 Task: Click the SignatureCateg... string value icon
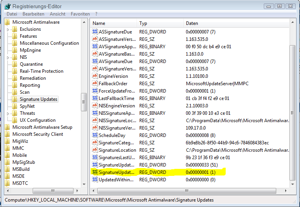(95, 143)
